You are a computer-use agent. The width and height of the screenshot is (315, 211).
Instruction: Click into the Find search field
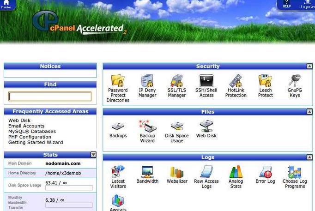[50, 96]
